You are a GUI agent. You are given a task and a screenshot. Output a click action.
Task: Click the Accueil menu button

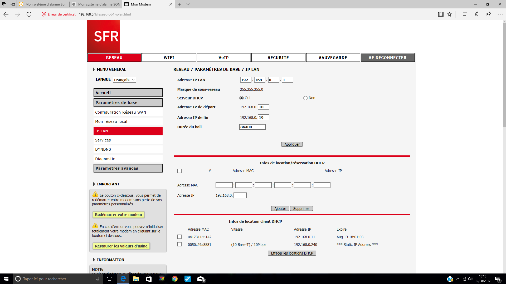click(128, 93)
